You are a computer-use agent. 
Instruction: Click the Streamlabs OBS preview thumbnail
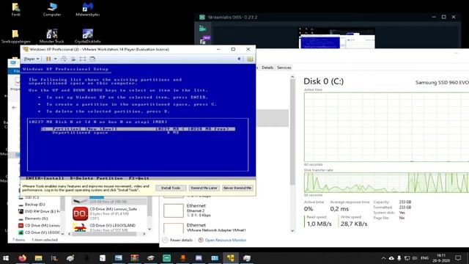pos(337,39)
